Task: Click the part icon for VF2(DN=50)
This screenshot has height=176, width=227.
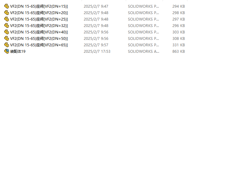Action: [6, 39]
